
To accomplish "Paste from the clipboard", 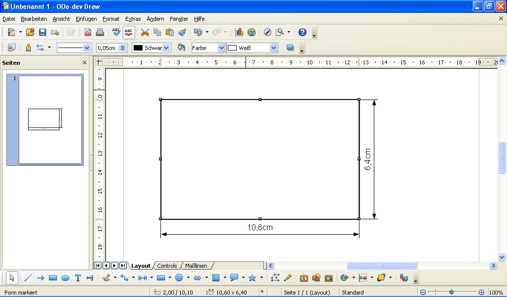I will 169,32.
